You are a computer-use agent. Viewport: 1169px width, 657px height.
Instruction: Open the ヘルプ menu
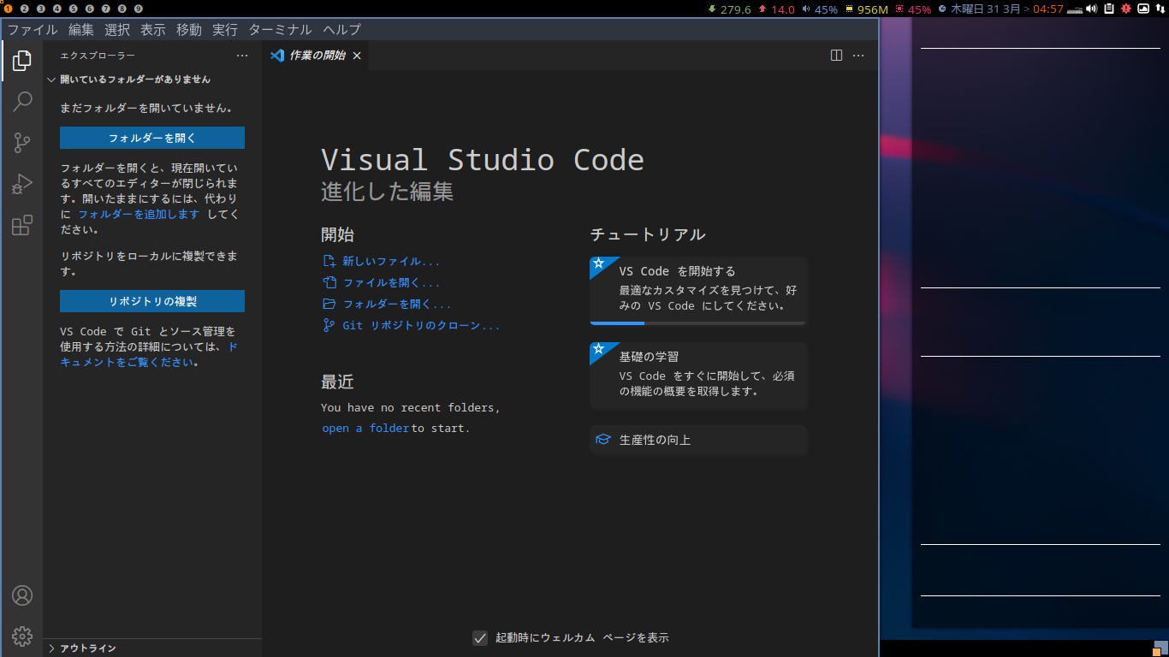[342, 29]
